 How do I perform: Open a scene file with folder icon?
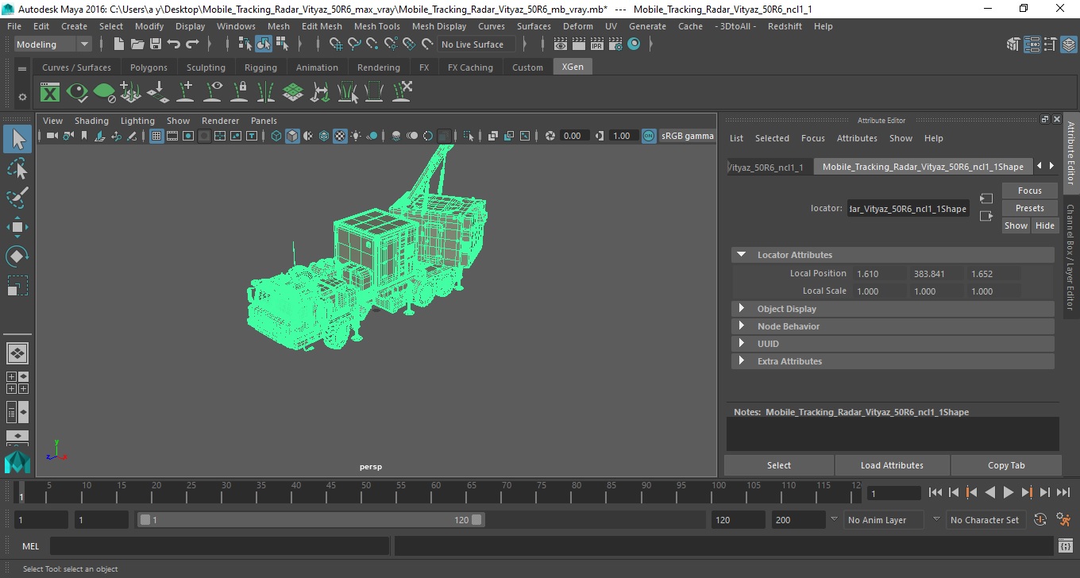[x=137, y=44]
